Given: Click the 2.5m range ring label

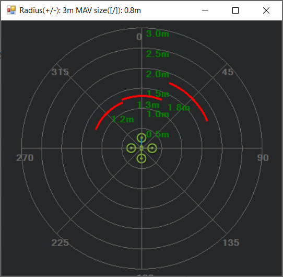Looking at the screenshot, I should [x=158, y=54].
